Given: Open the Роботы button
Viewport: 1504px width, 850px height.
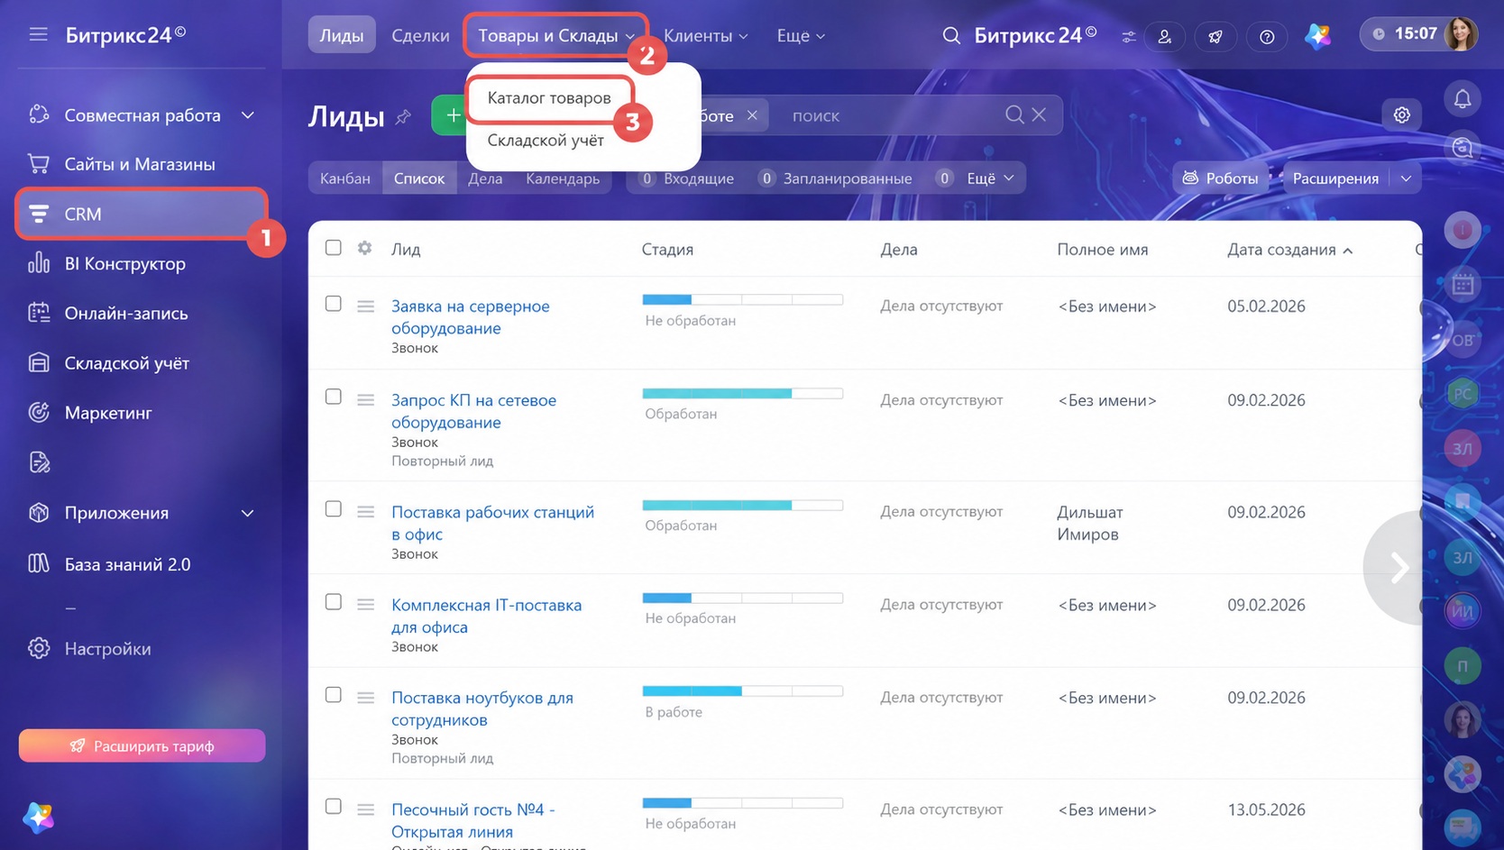Looking at the screenshot, I should tap(1220, 178).
